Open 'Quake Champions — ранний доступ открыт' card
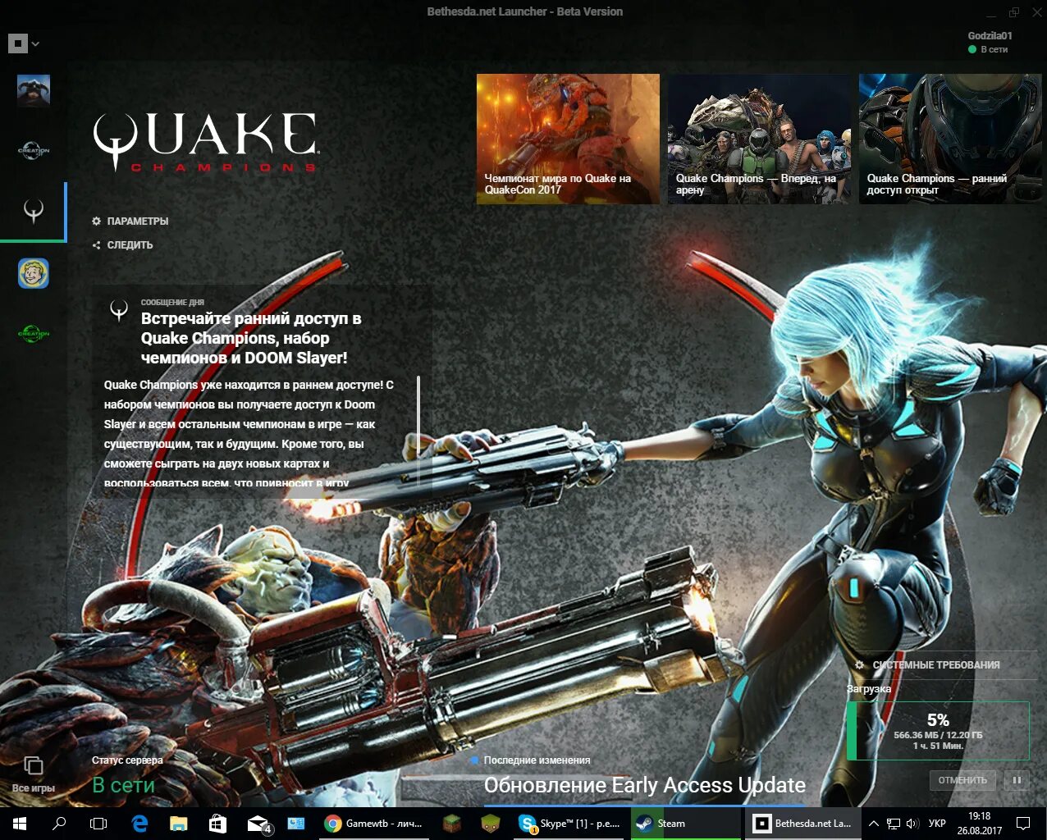Image resolution: width=1047 pixels, height=840 pixels. click(x=950, y=139)
